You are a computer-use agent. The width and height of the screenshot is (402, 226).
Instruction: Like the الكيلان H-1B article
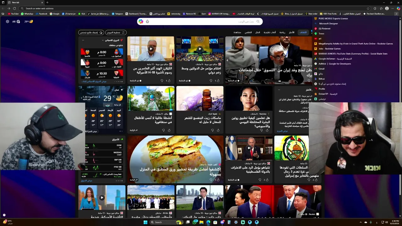169,81
